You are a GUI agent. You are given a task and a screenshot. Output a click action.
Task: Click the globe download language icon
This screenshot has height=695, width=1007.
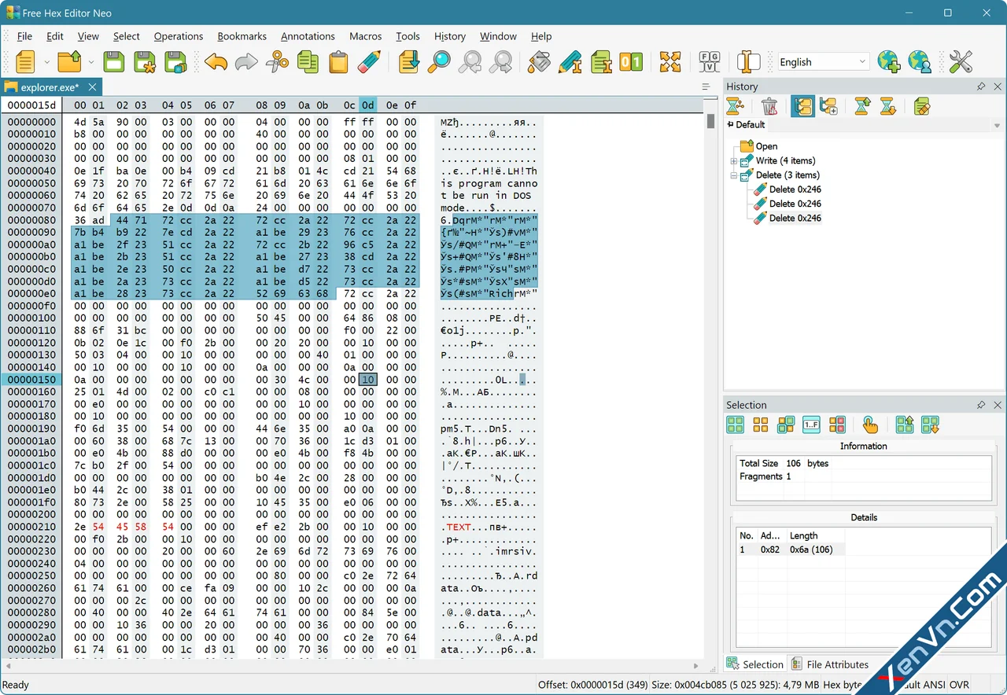pos(888,61)
